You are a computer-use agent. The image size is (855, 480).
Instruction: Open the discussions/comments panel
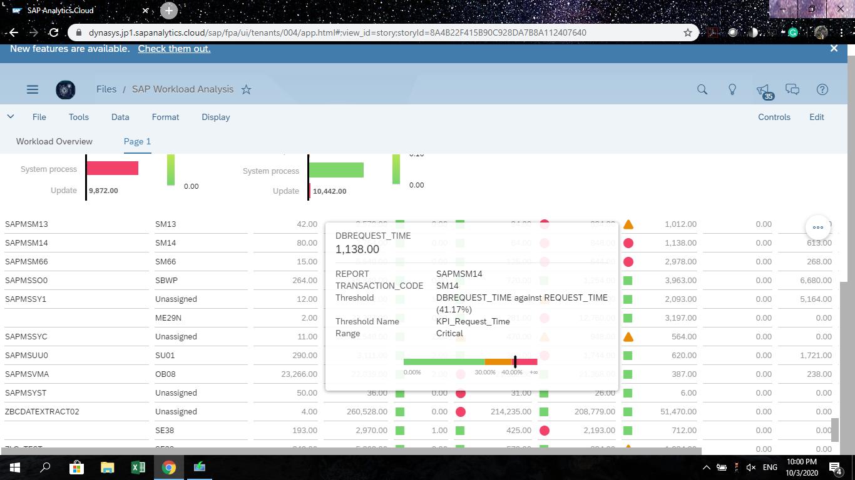coord(792,89)
